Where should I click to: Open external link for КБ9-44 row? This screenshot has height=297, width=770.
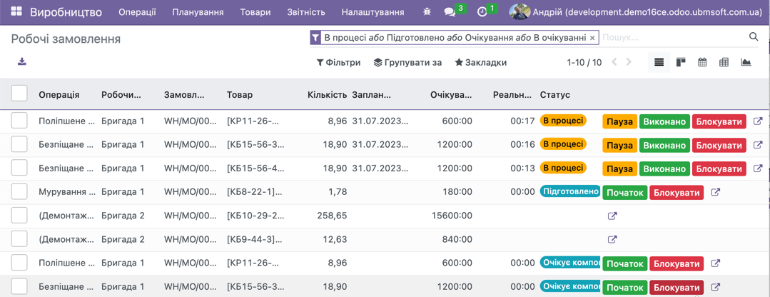click(612, 240)
